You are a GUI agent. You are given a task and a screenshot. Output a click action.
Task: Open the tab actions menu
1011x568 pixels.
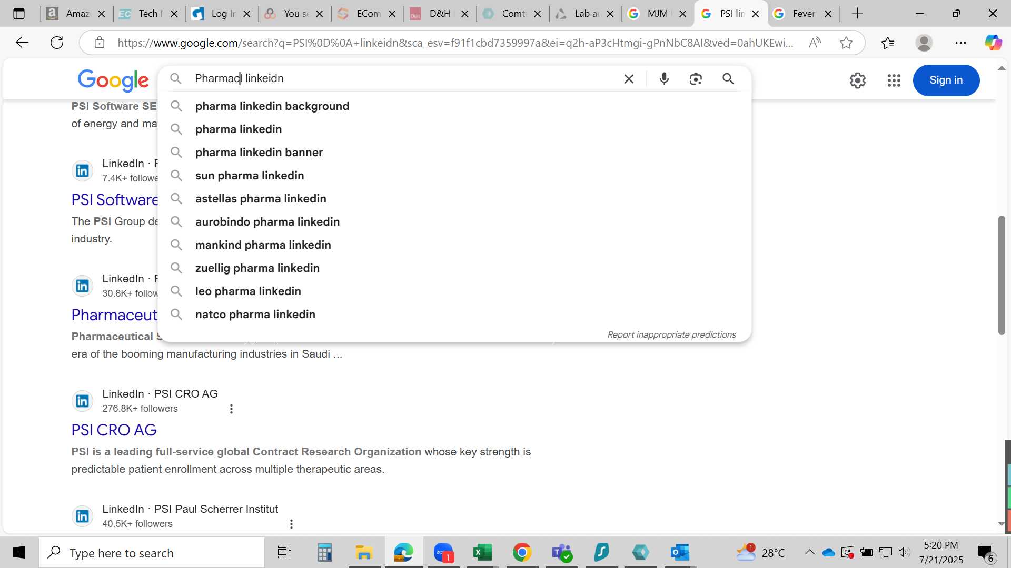[19, 14]
